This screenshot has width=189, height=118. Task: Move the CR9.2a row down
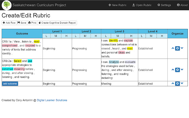pos(182,70)
